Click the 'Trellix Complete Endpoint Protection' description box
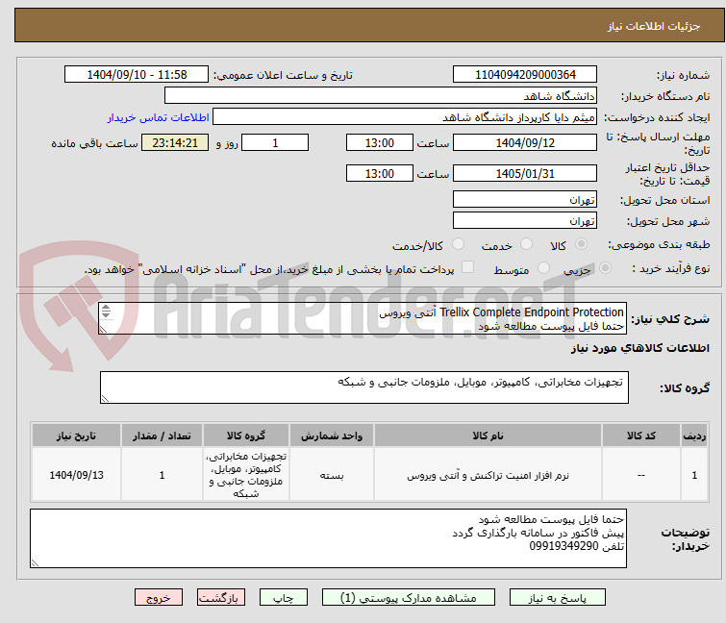The height and width of the screenshot is (623, 726). coord(363,318)
